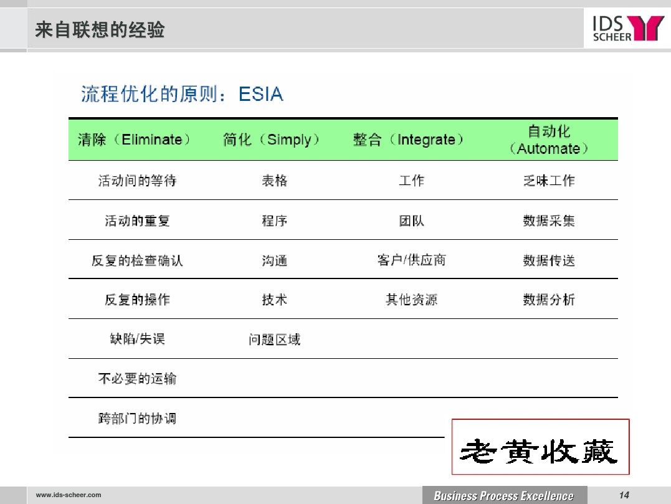Select the cell 缺陷/失误
The image size is (671, 504).
[137, 339]
